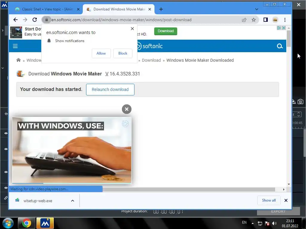Open EN language indicator in tray
This screenshot has width=306, height=229.
tap(244, 222)
